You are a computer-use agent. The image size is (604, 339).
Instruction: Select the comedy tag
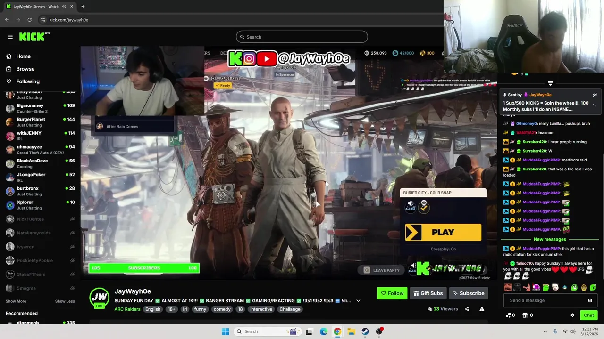click(222, 309)
